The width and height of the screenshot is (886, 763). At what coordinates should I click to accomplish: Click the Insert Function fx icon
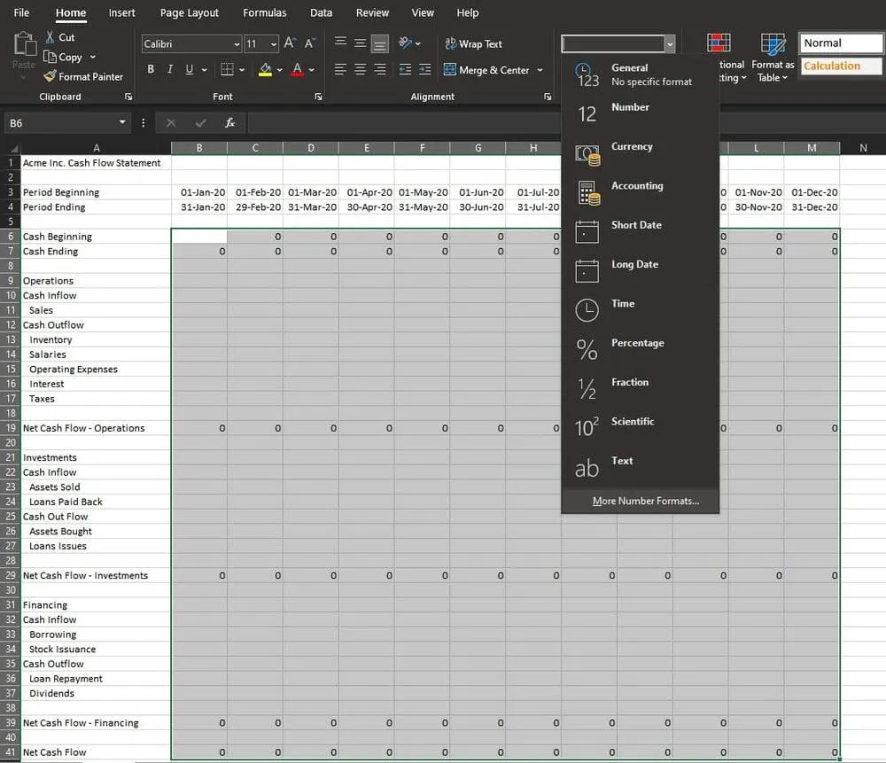(229, 123)
